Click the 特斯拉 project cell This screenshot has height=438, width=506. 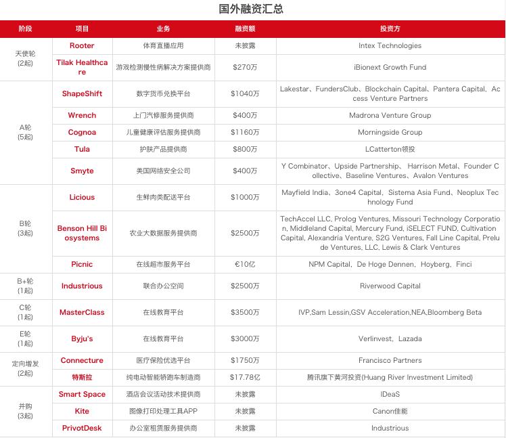82,378
